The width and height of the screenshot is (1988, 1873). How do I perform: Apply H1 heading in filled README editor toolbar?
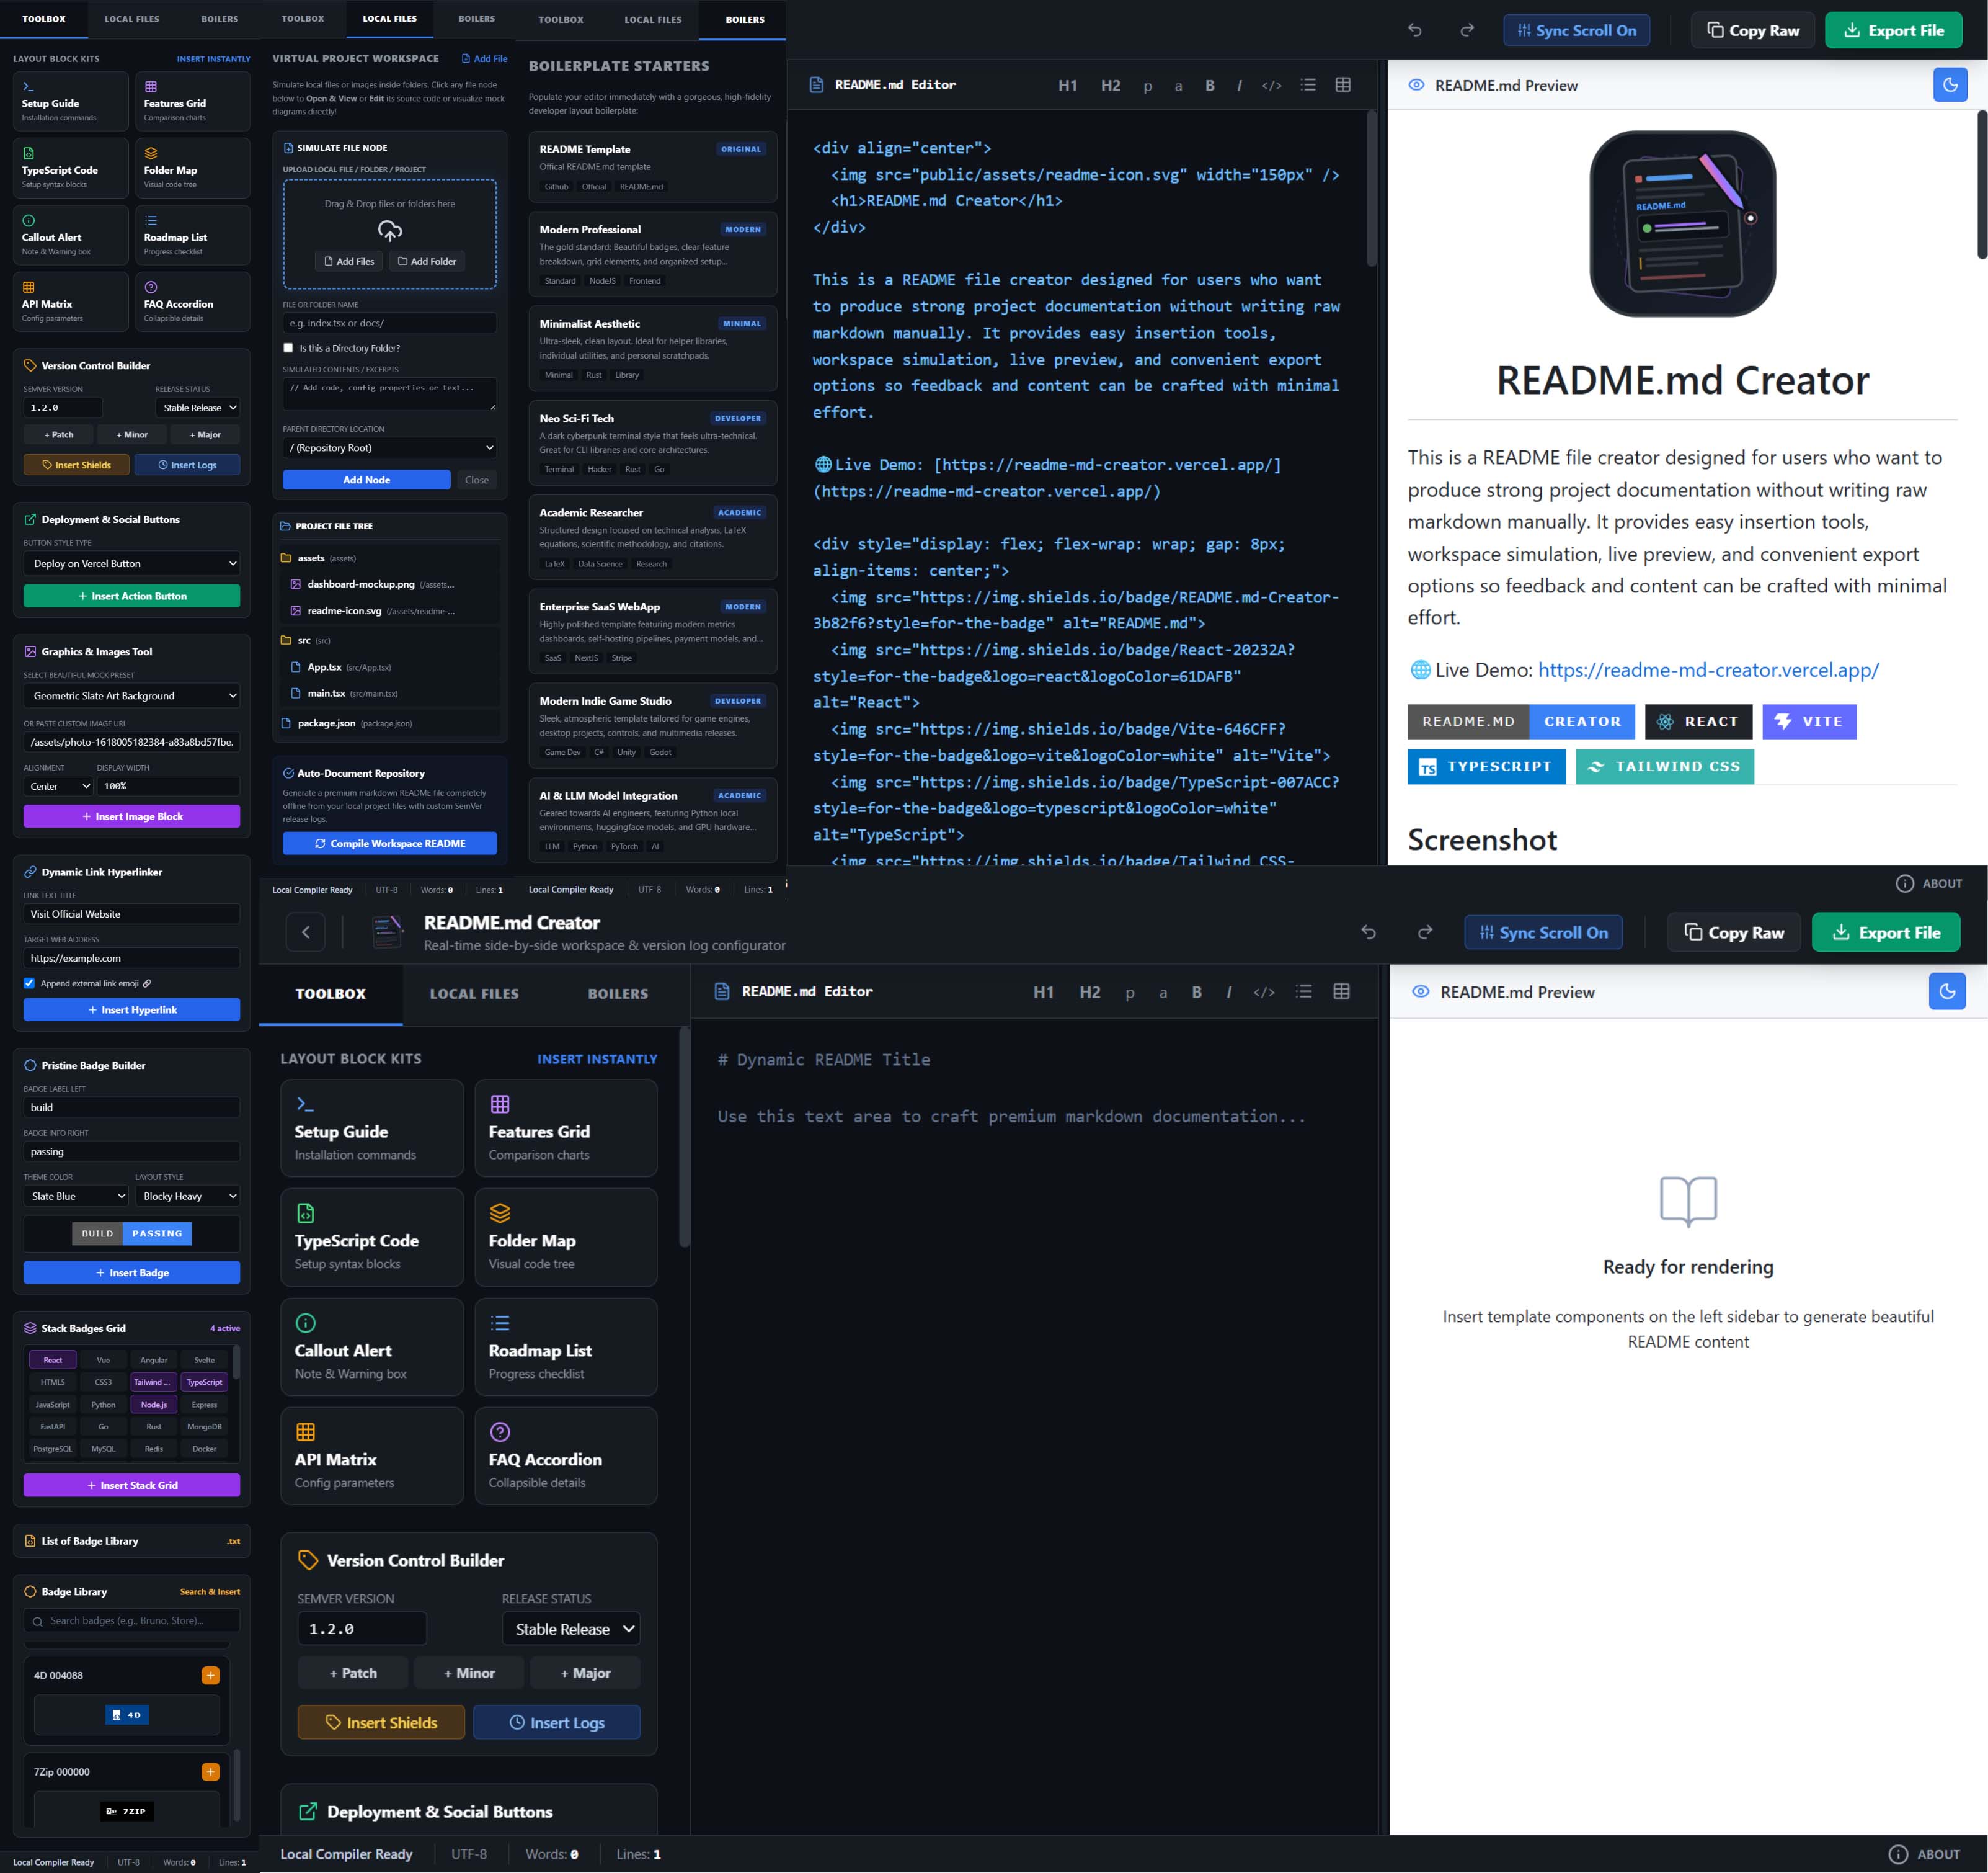point(1068,86)
